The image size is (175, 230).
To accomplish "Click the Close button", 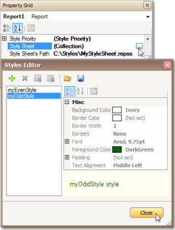I will point(147,213).
